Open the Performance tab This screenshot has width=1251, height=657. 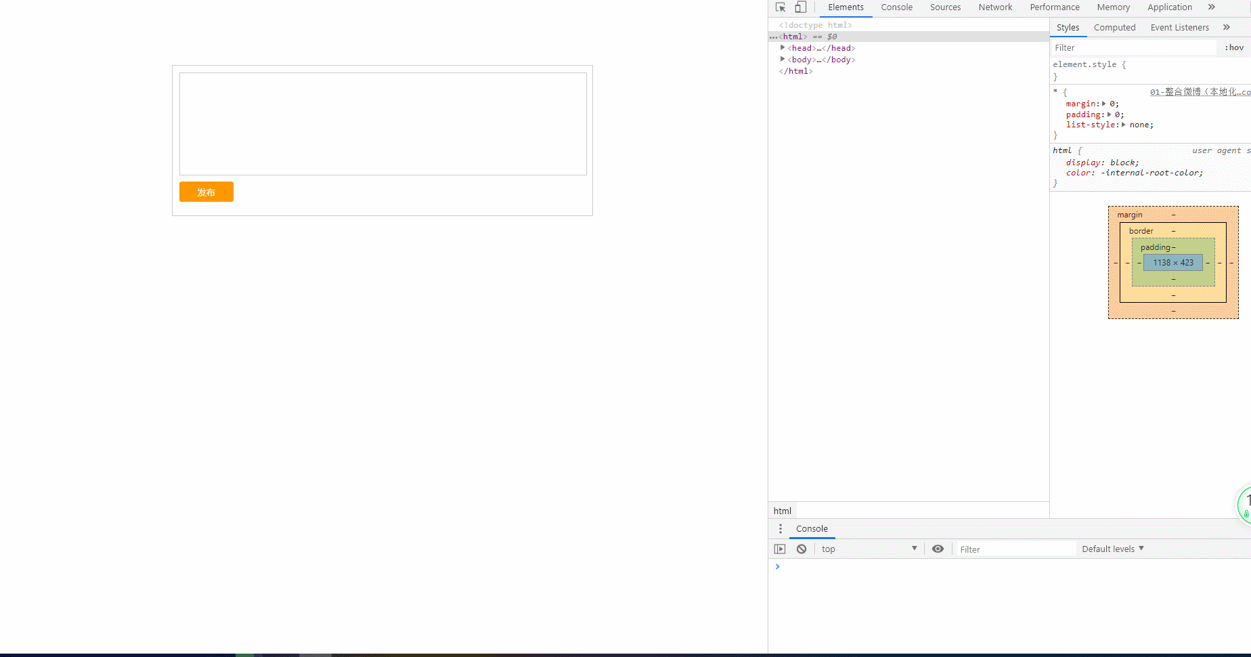(x=1055, y=7)
